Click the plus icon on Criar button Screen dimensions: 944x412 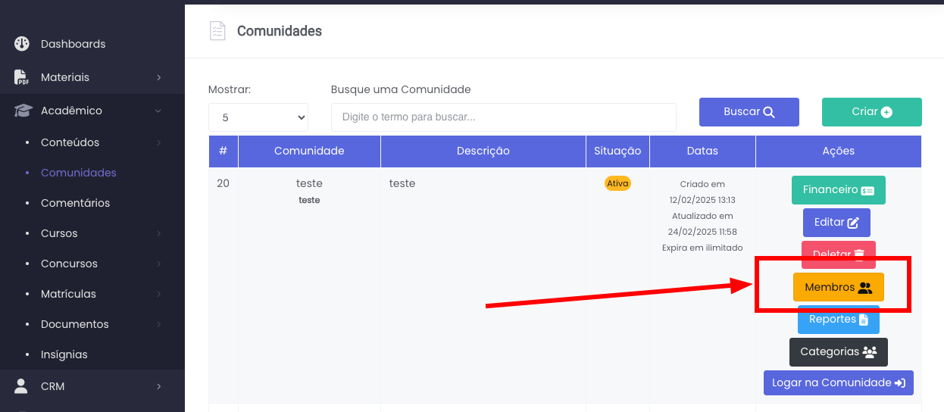[x=886, y=112]
